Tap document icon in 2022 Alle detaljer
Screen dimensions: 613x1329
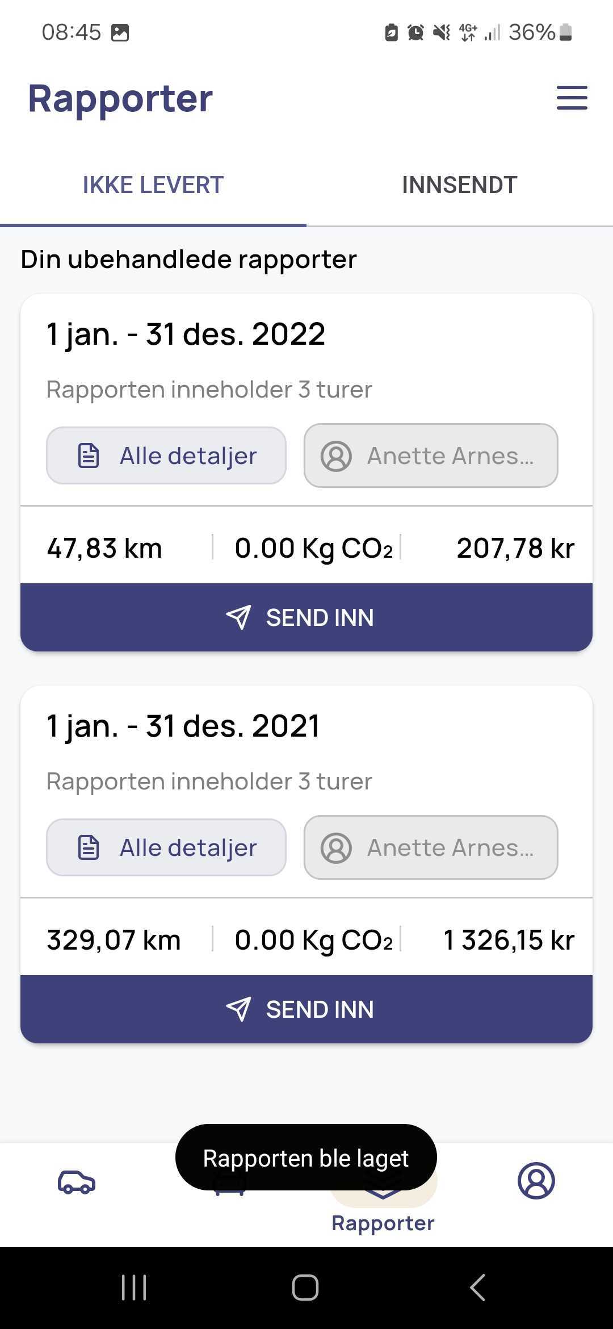pyautogui.click(x=89, y=456)
